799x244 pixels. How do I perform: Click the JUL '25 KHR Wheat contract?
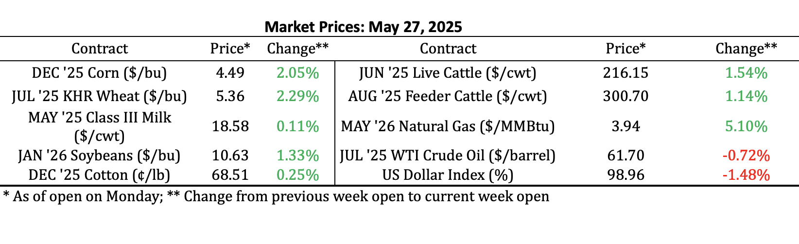99,96
